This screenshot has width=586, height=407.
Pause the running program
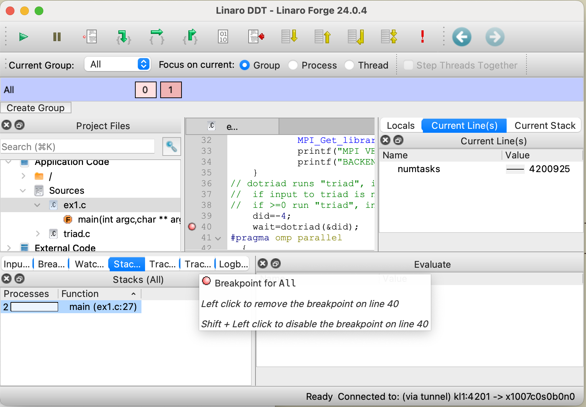[x=57, y=36]
